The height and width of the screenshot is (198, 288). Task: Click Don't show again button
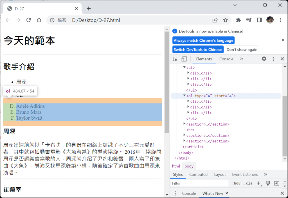(x=242, y=49)
